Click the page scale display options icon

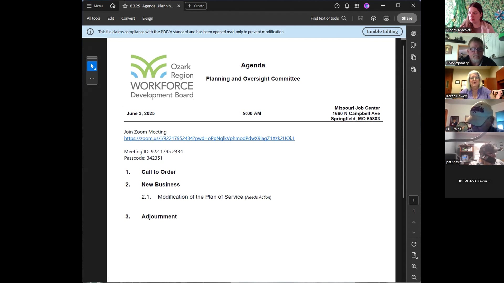[x=414, y=255]
